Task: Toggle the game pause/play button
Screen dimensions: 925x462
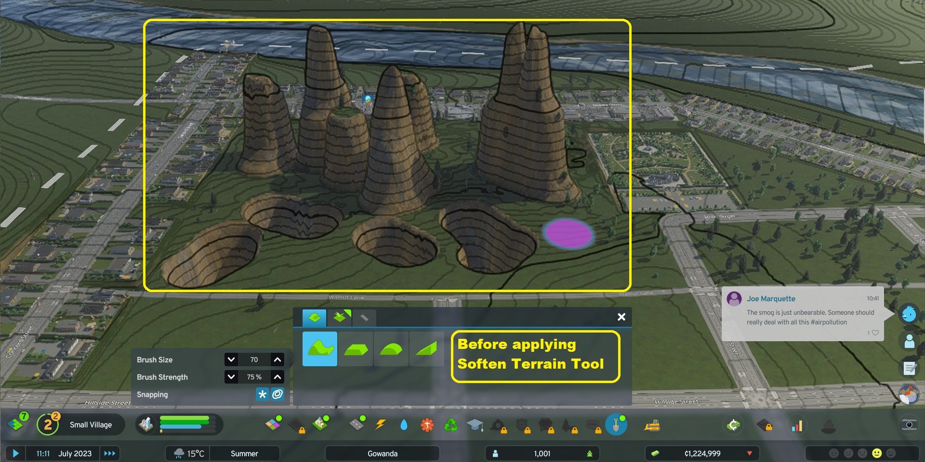Action: (15, 453)
